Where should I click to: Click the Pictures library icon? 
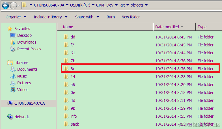click(13, 83)
